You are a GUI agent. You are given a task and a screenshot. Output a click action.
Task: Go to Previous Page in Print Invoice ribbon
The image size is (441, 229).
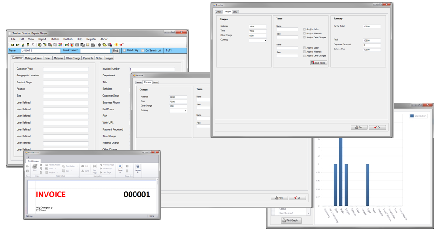point(107,165)
